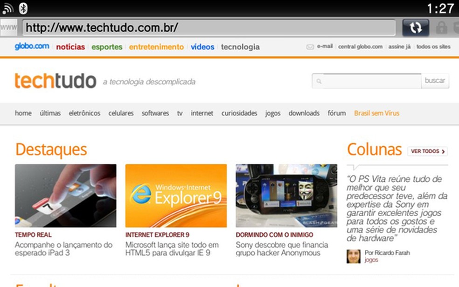Screen dimensions: 459x287
Task: Click the techtudo logo
Action: point(56,81)
